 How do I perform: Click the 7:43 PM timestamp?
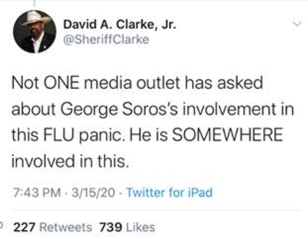point(31,192)
